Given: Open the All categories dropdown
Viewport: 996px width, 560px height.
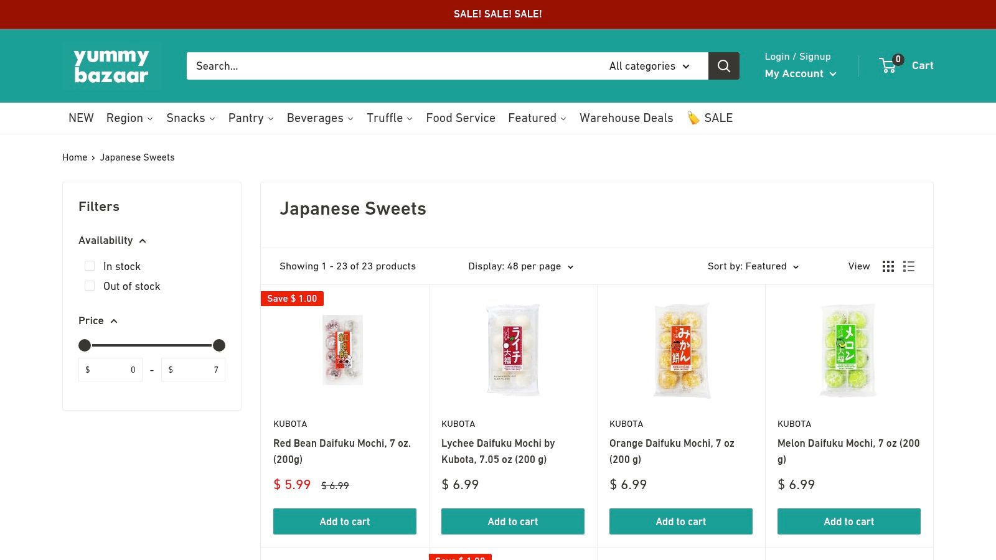Looking at the screenshot, I should (649, 66).
